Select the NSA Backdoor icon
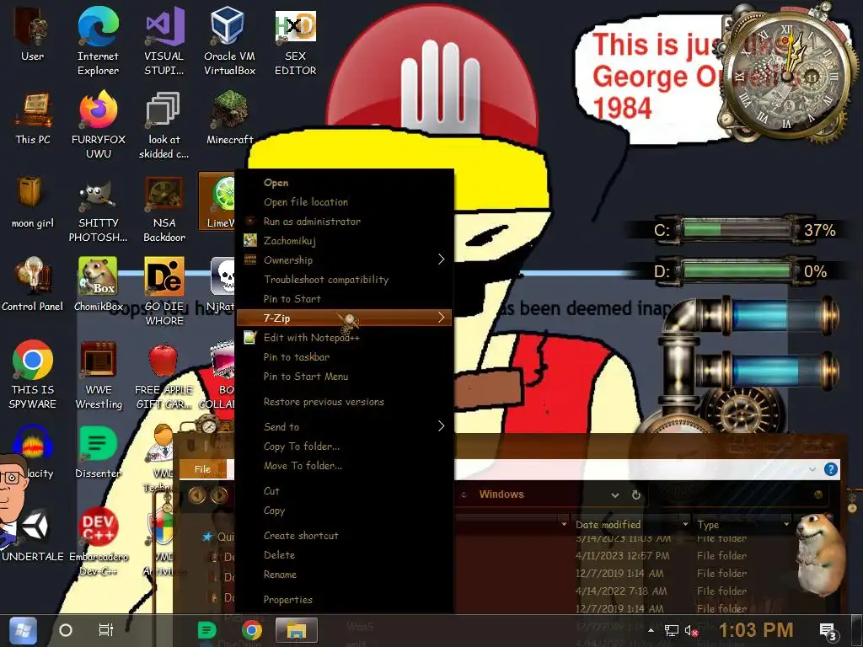This screenshot has width=863, height=647. pos(163,208)
